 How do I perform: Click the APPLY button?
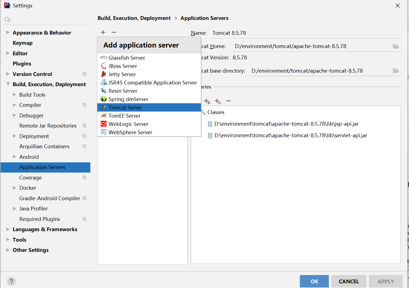(x=386, y=281)
